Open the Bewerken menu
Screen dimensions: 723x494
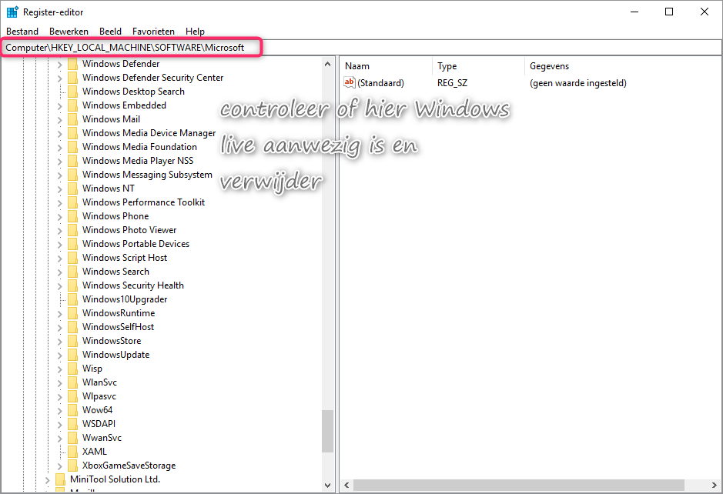69,32
